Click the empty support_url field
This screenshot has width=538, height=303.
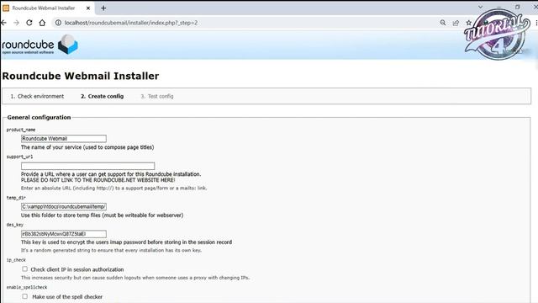click(87, 166)
